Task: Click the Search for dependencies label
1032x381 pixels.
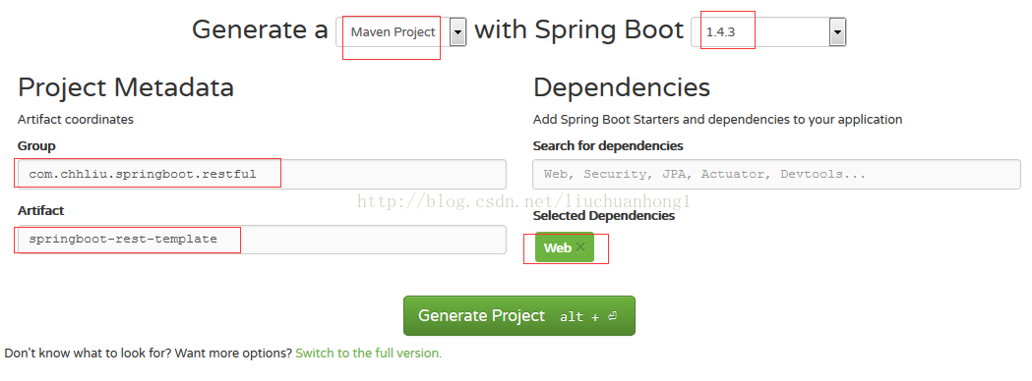Action: [608, 146]
